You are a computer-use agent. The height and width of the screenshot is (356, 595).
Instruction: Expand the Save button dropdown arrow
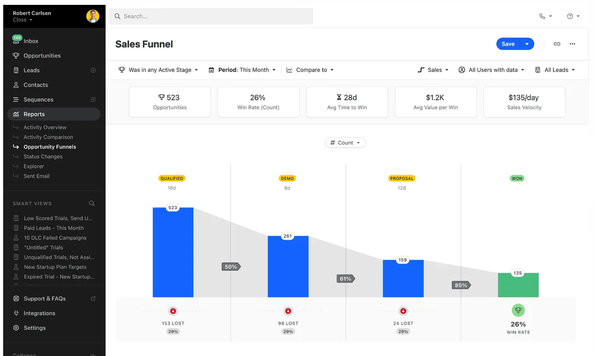[x=527, y=44]
